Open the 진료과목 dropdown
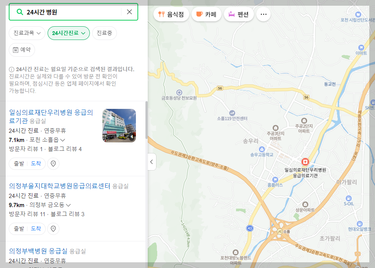 coord(27,33)
